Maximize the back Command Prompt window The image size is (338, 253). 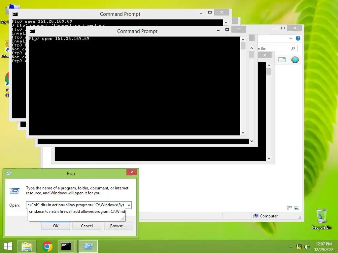tap(210, 12)
